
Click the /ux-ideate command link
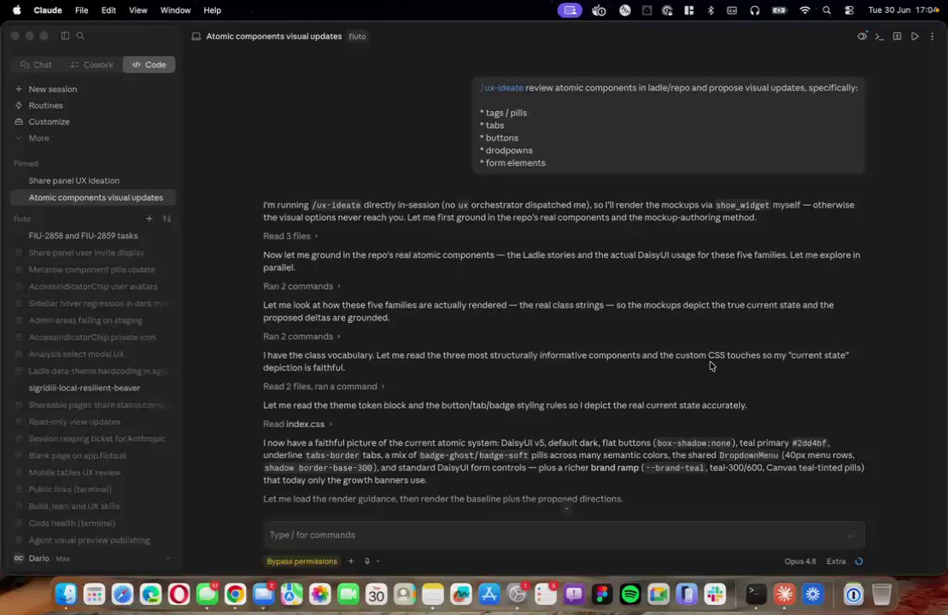(x=502, y=88)
